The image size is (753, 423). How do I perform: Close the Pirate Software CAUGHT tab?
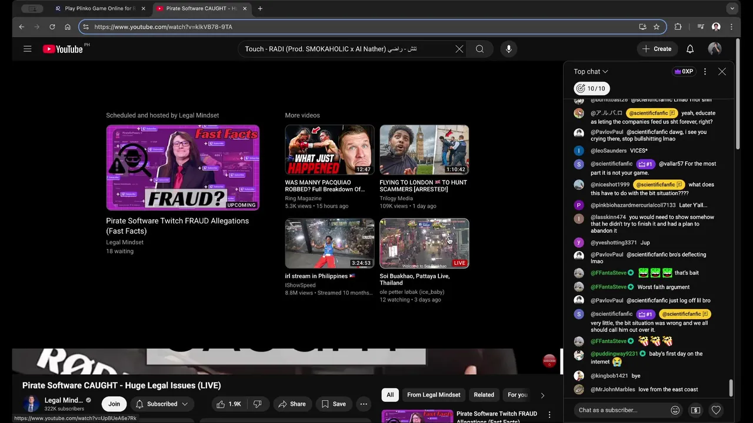point(244,9)
